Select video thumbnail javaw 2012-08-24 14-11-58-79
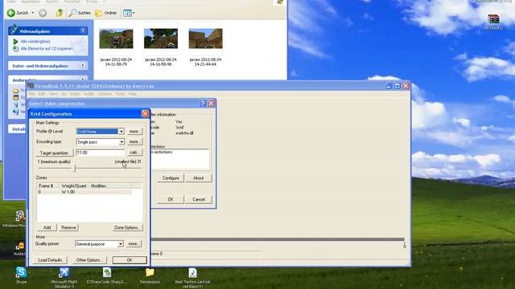Image resolution: width=515 pixels, height=289 pixels. (x=116, y=39)
